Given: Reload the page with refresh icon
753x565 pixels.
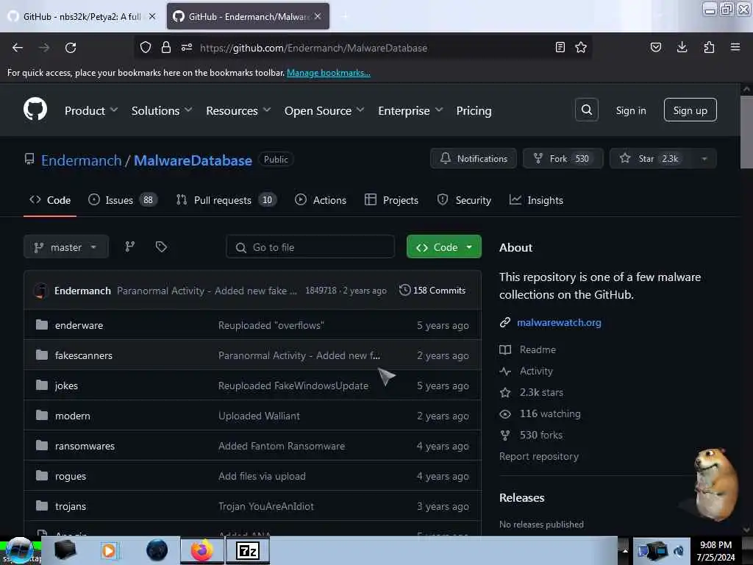Looking at the screenshot, I should [71, 48].
